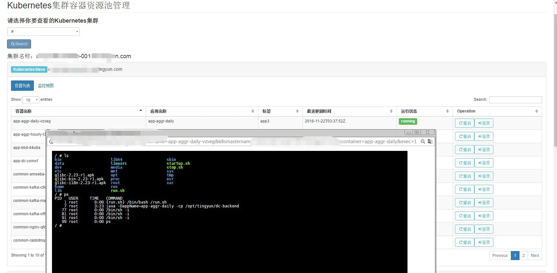
Task: Sort table by 最近更新时间 column
Action: tap(349, 111)
